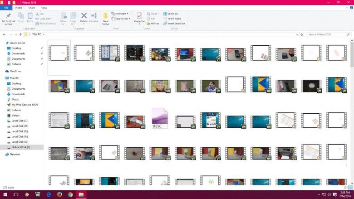Select OneDrive in navigation pane
The image size is (354, 199).
coord(15,71)
